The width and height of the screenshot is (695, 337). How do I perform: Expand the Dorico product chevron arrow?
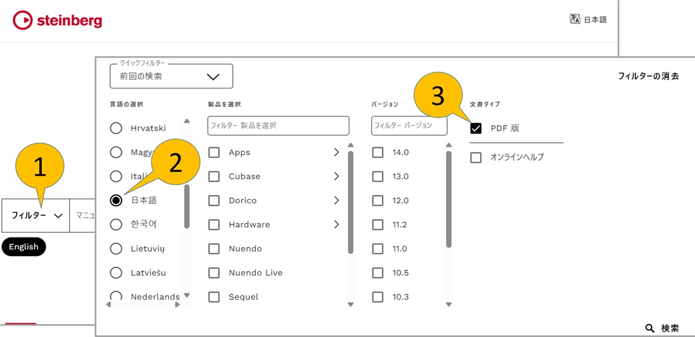[336, 201]
